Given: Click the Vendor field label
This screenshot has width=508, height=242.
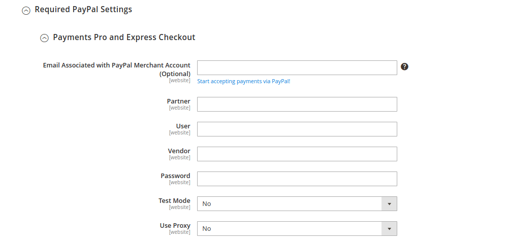Looking at the screenshot, I should [179, 151].
